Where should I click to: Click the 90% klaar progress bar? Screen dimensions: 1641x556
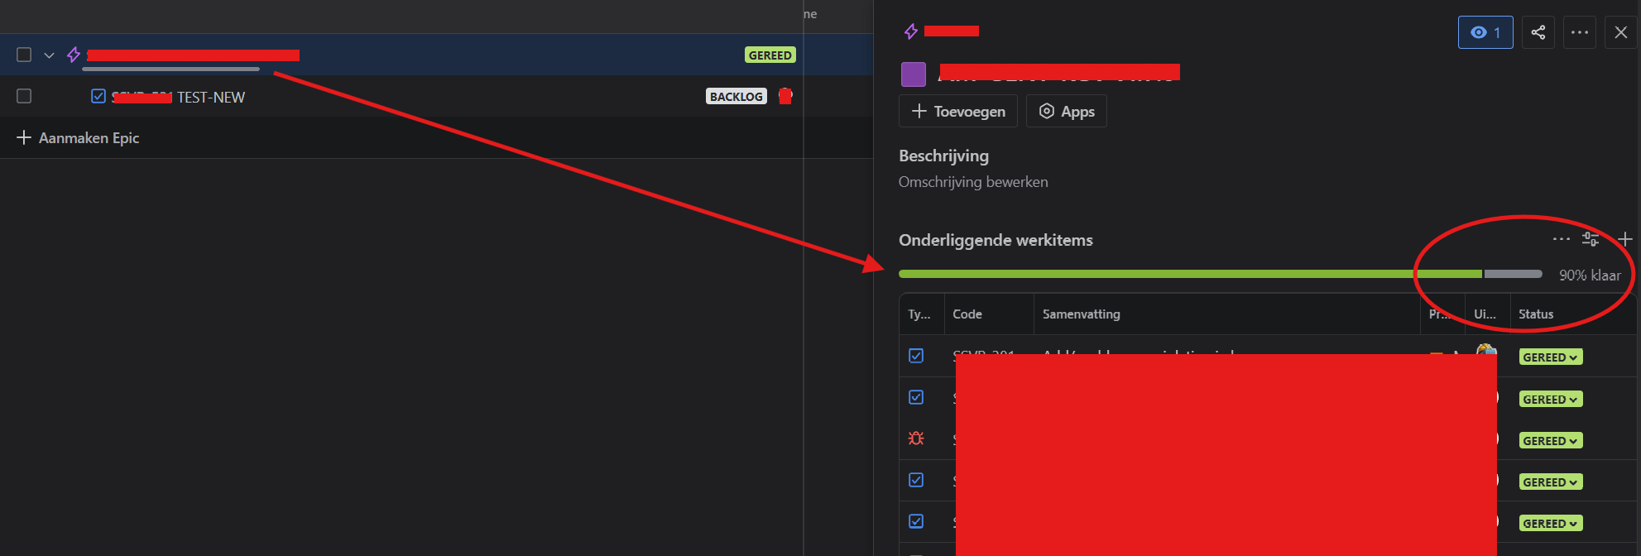(1221, 274)
